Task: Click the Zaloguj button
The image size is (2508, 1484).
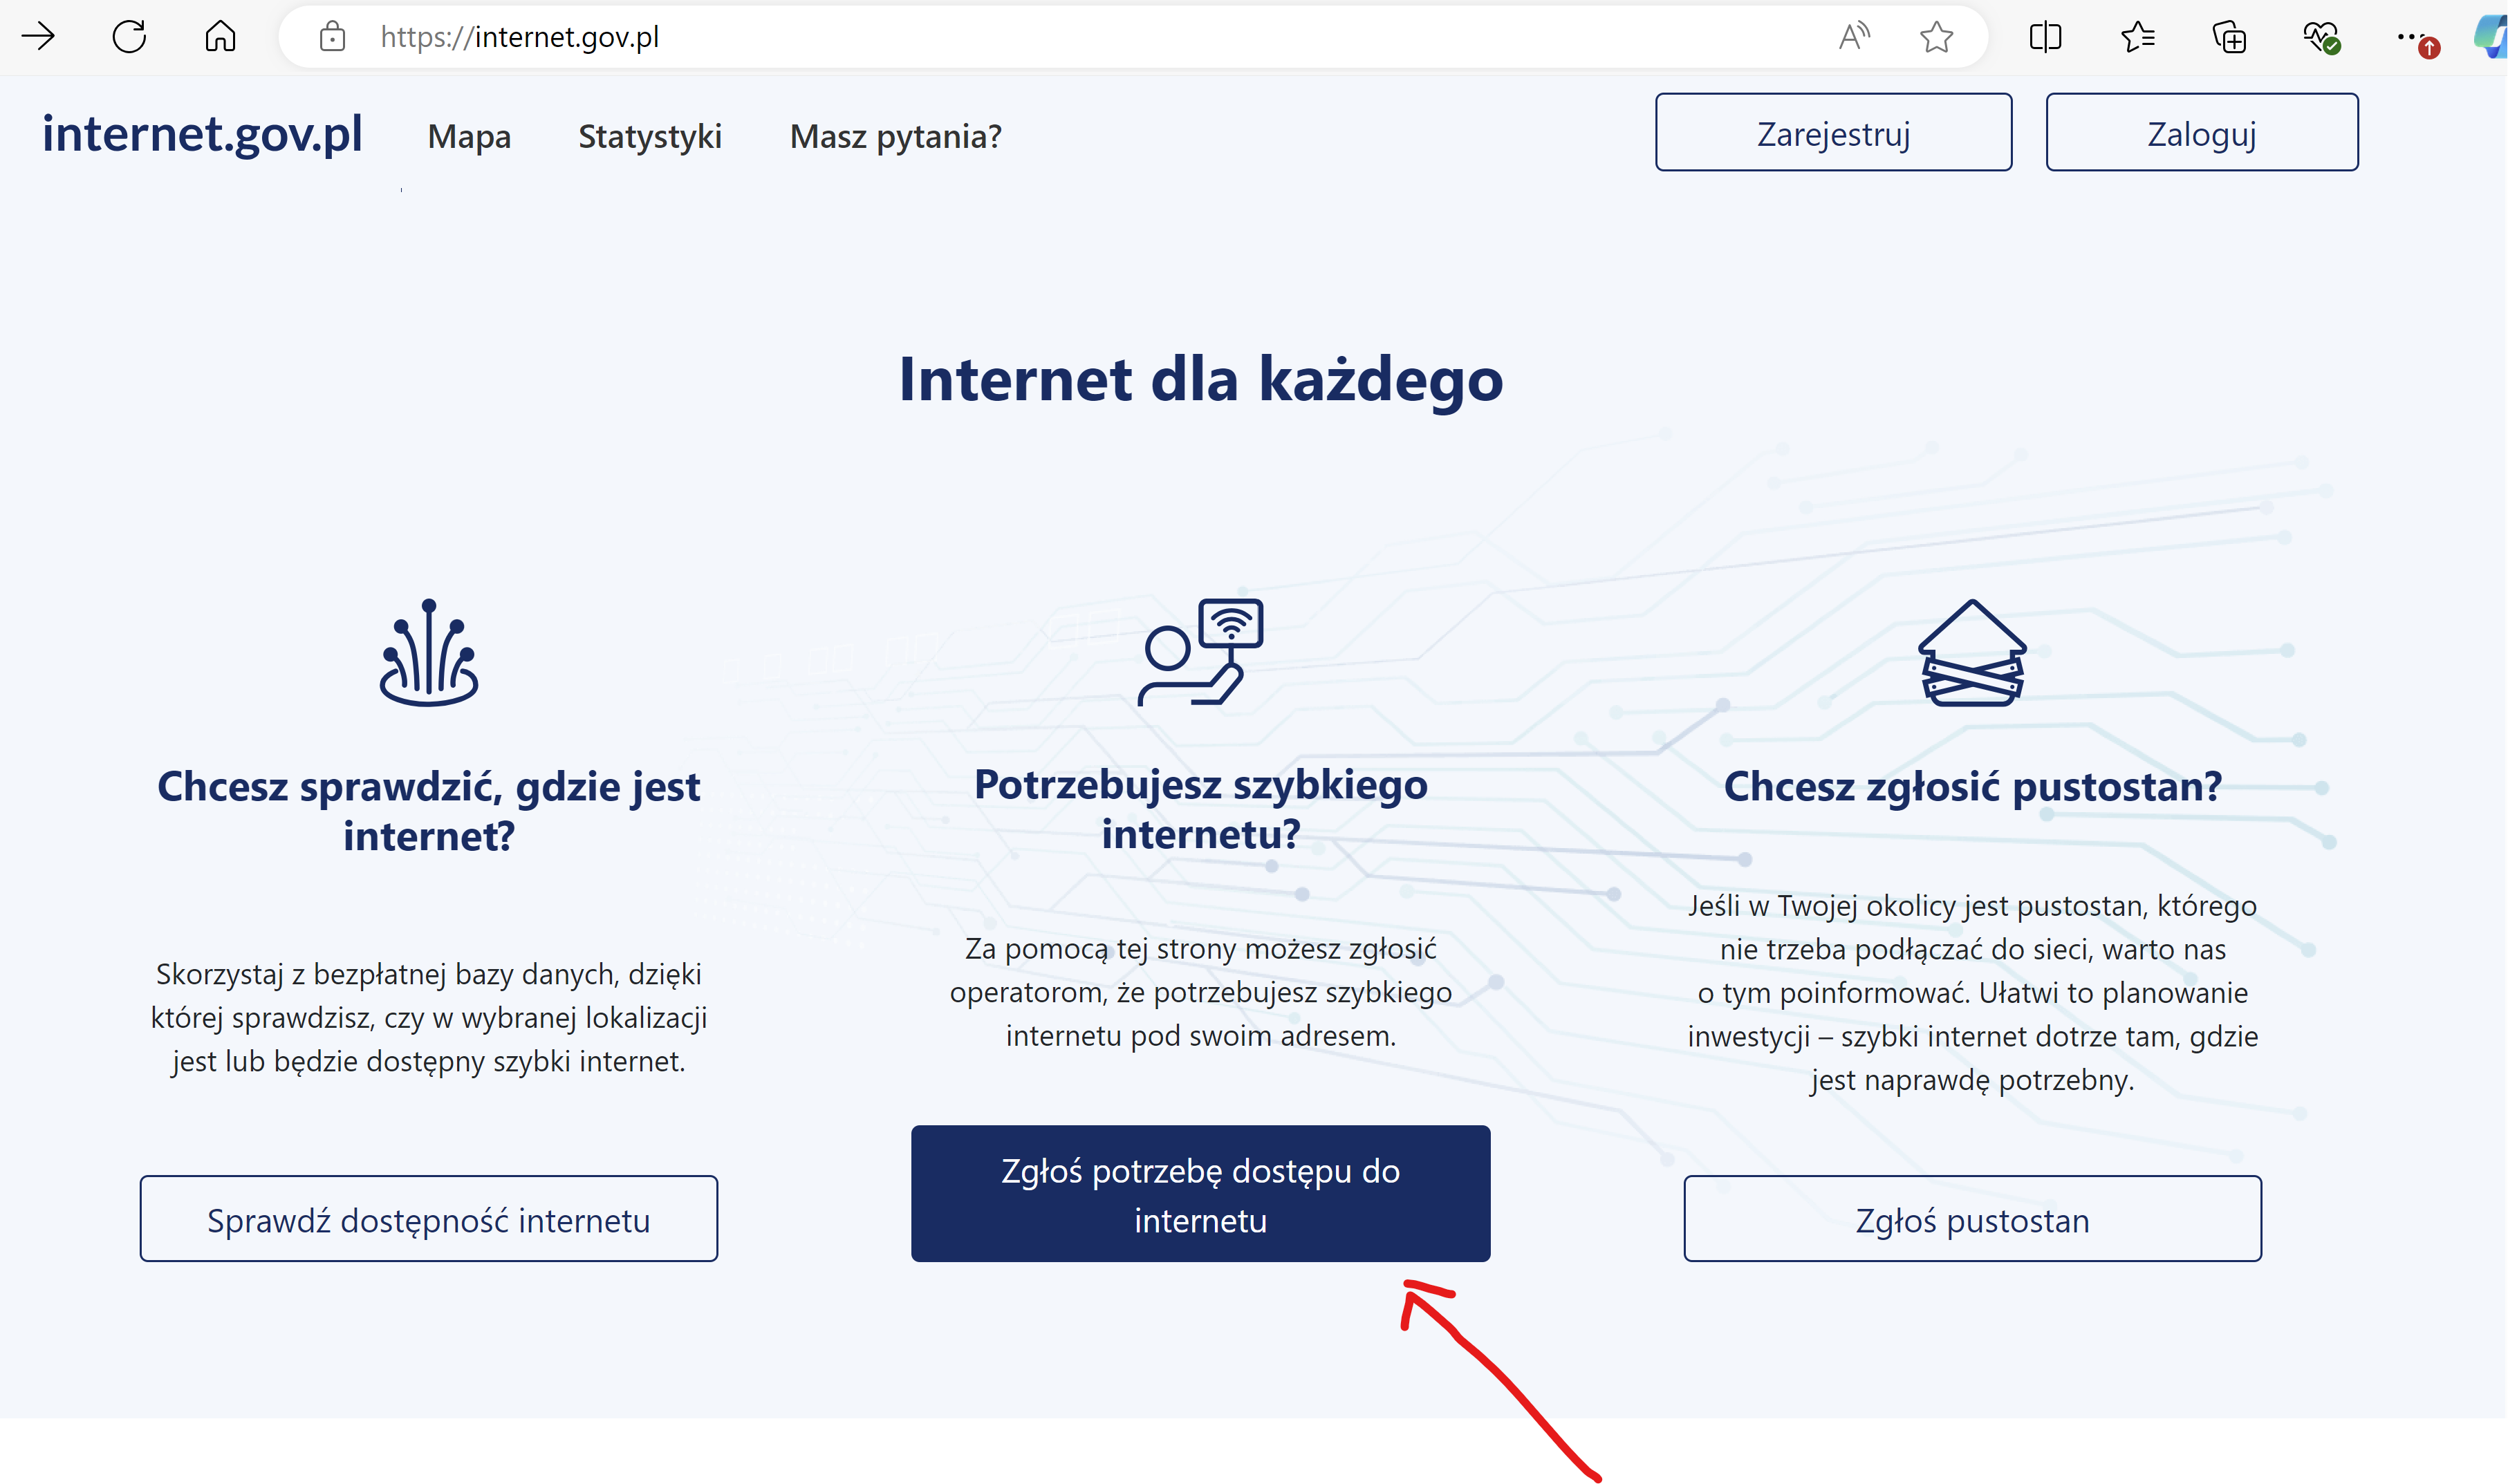Action: click(x=2201, y=133)
